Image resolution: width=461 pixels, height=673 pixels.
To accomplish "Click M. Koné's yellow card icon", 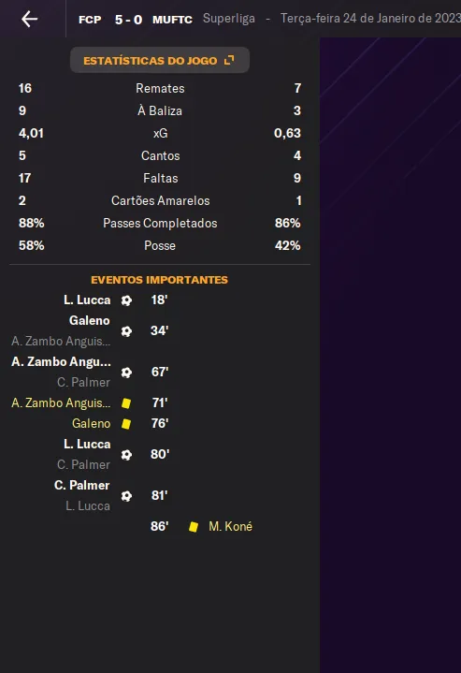I will point(194,527).
